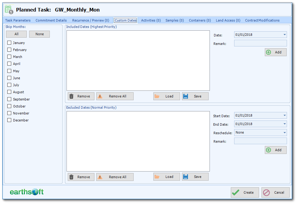Open the Date dropdown in Included Dates
This screenshot has width=297, height=204.
285,35
